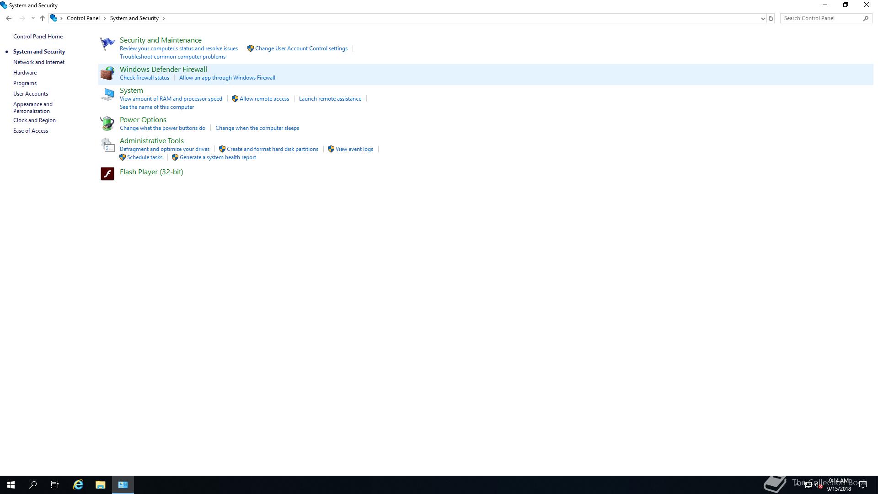Screen dimensions: 878x494
Task: Open Change User Account Control settings
Action: [301, 48]
